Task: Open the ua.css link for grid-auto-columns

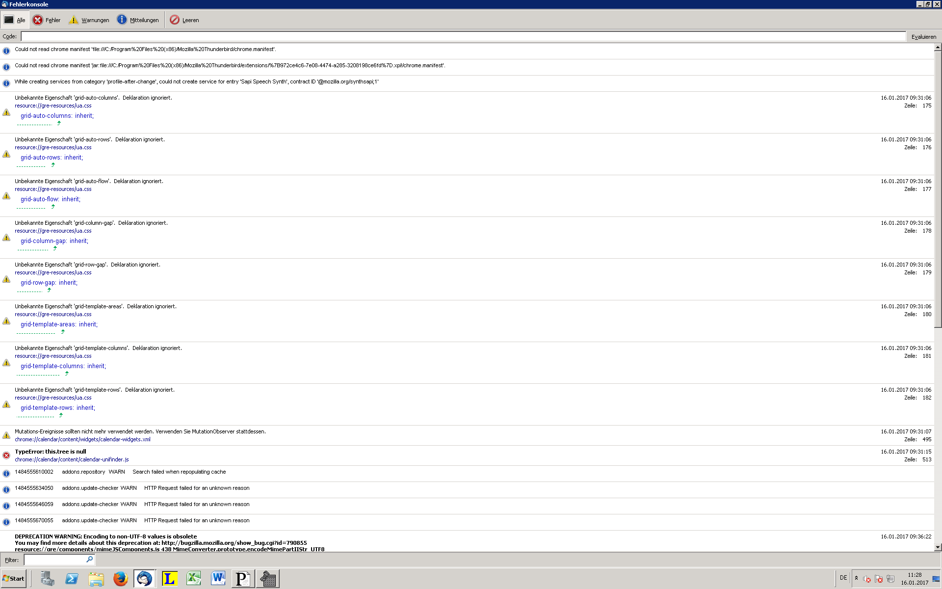Action: 53,106
